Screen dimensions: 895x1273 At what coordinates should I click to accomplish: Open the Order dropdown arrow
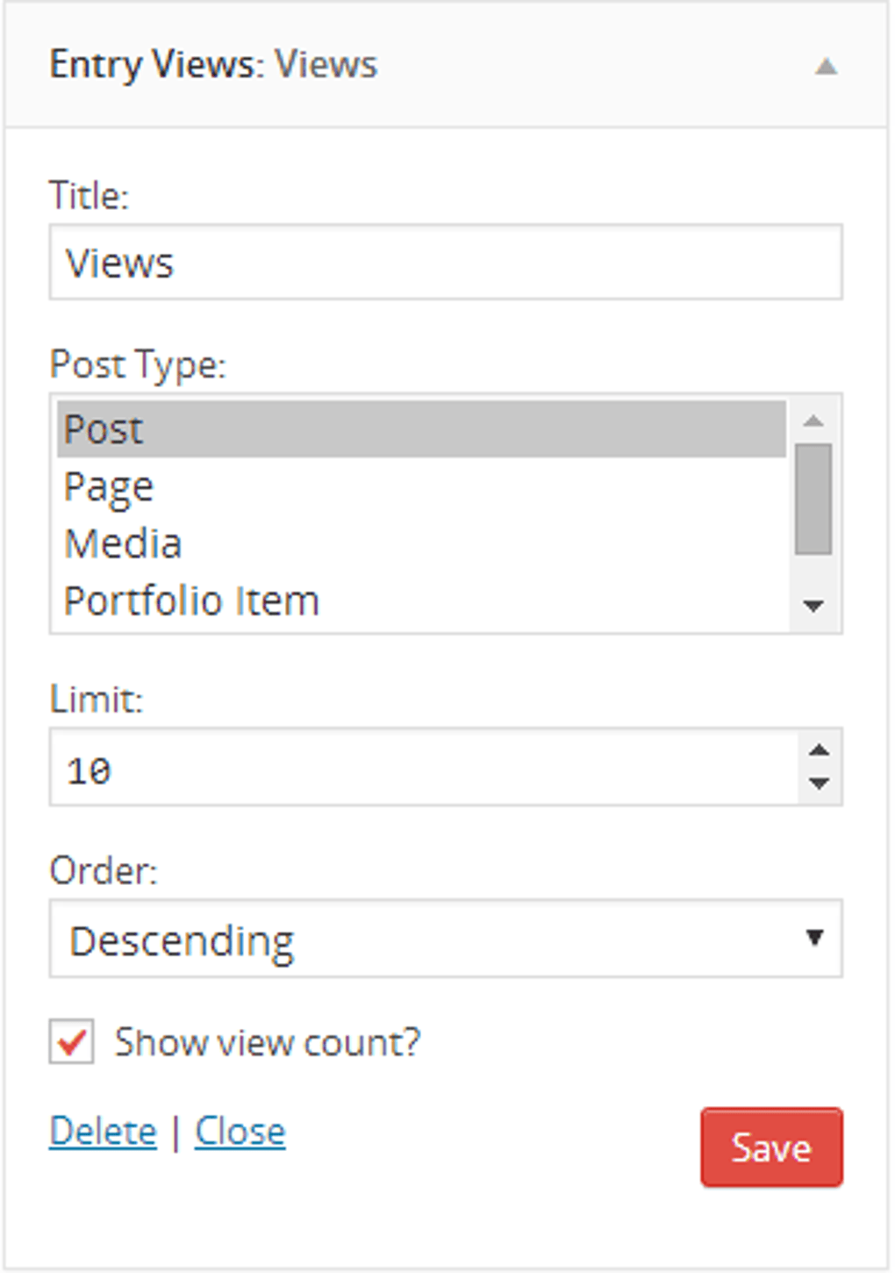point(813,938)
